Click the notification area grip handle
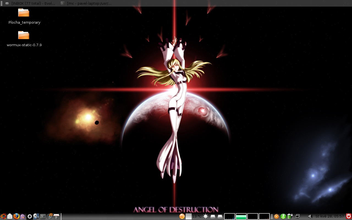The height and width of the screenshot is (220, 352). coord(272,216)
